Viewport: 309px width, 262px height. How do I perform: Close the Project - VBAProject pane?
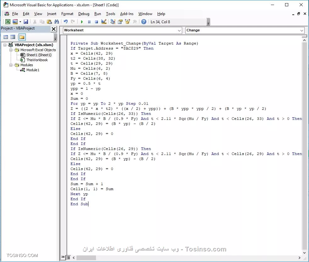[53, 29]
